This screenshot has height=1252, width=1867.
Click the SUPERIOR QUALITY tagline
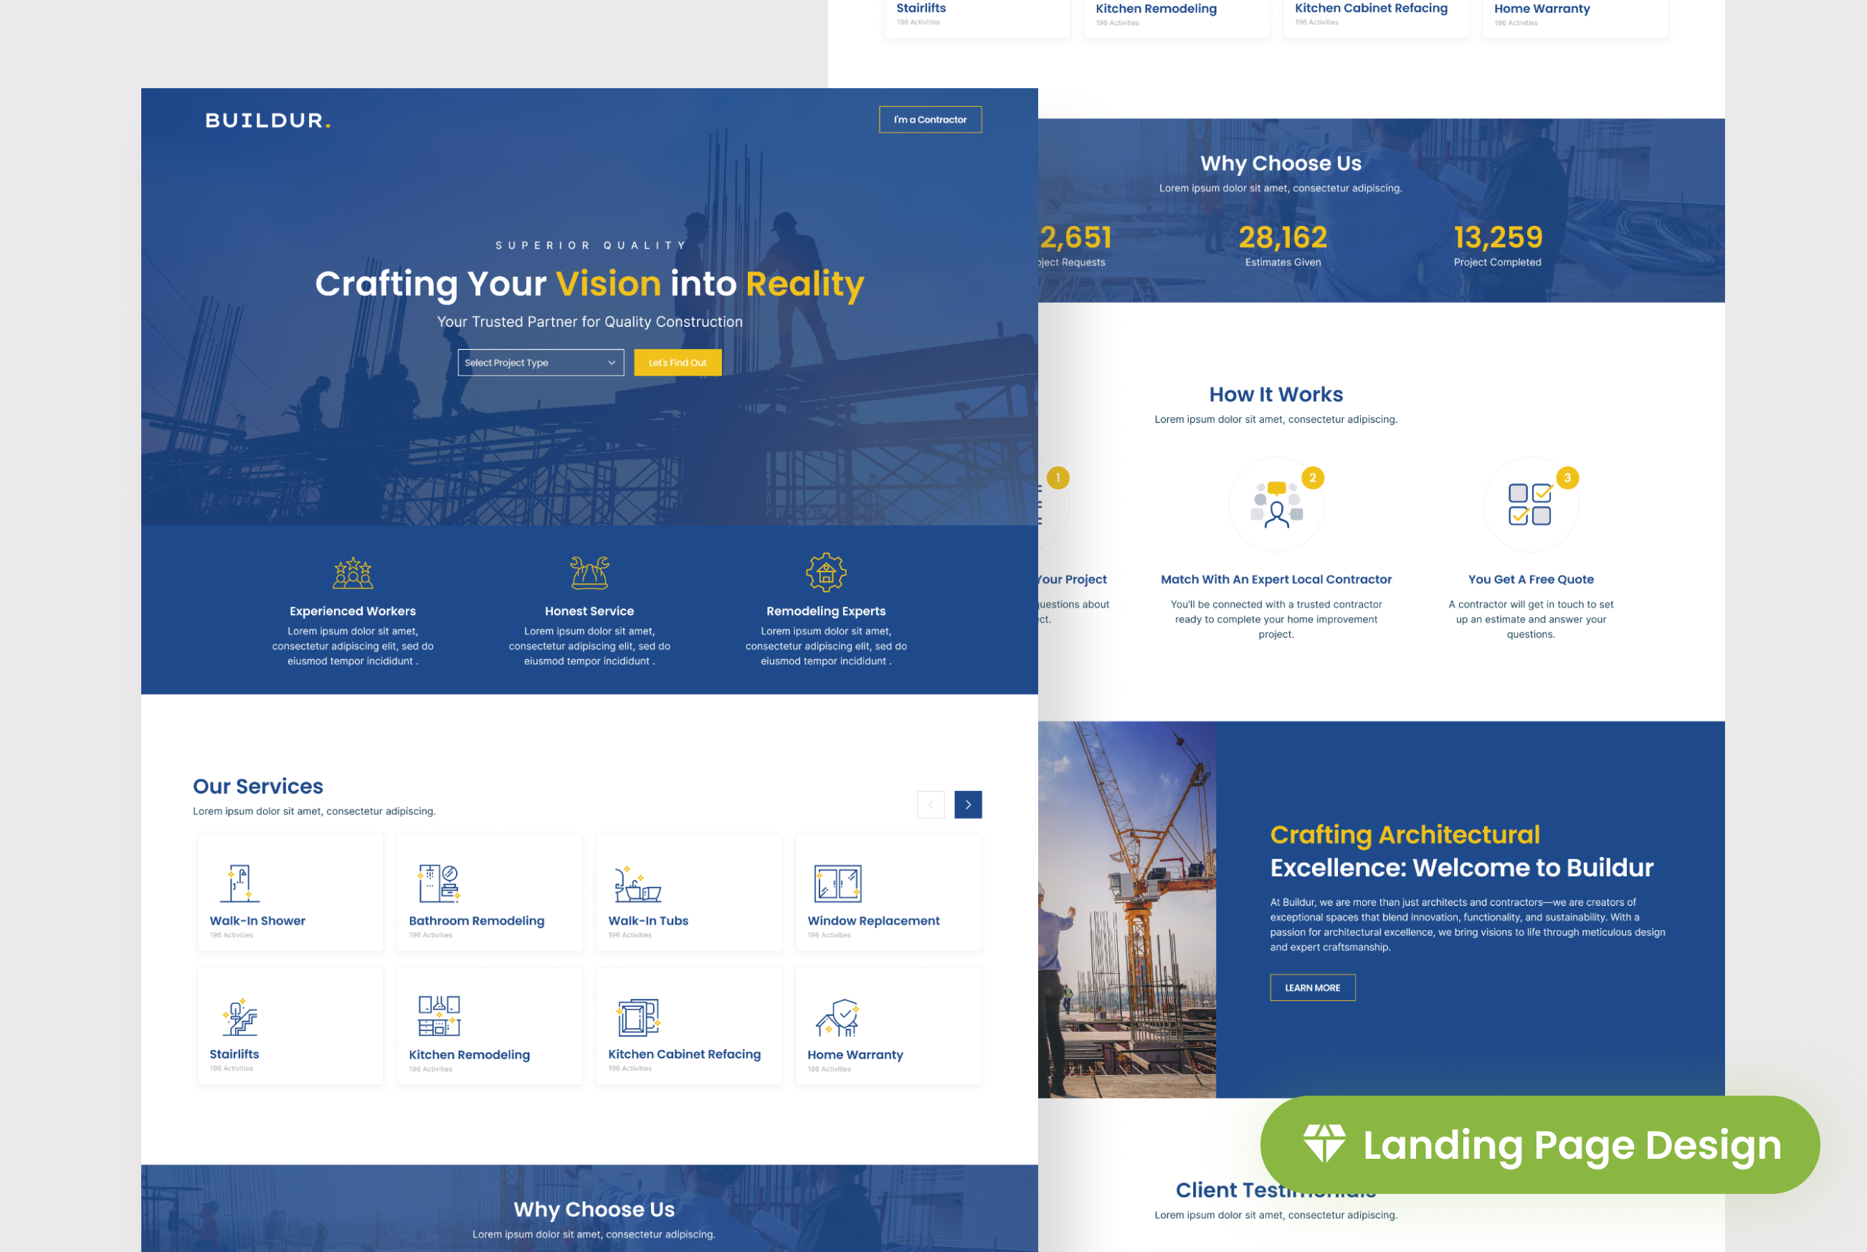tap(590, 245)
